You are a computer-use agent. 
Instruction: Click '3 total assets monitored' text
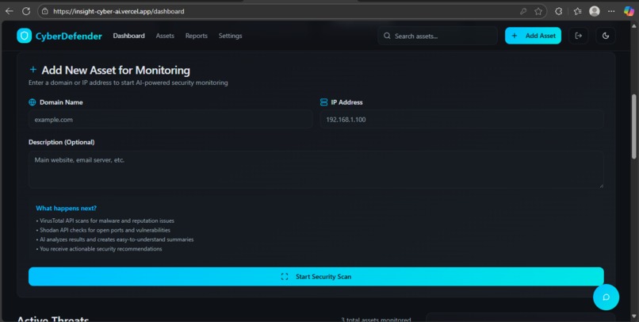click(x=376, y=320)
